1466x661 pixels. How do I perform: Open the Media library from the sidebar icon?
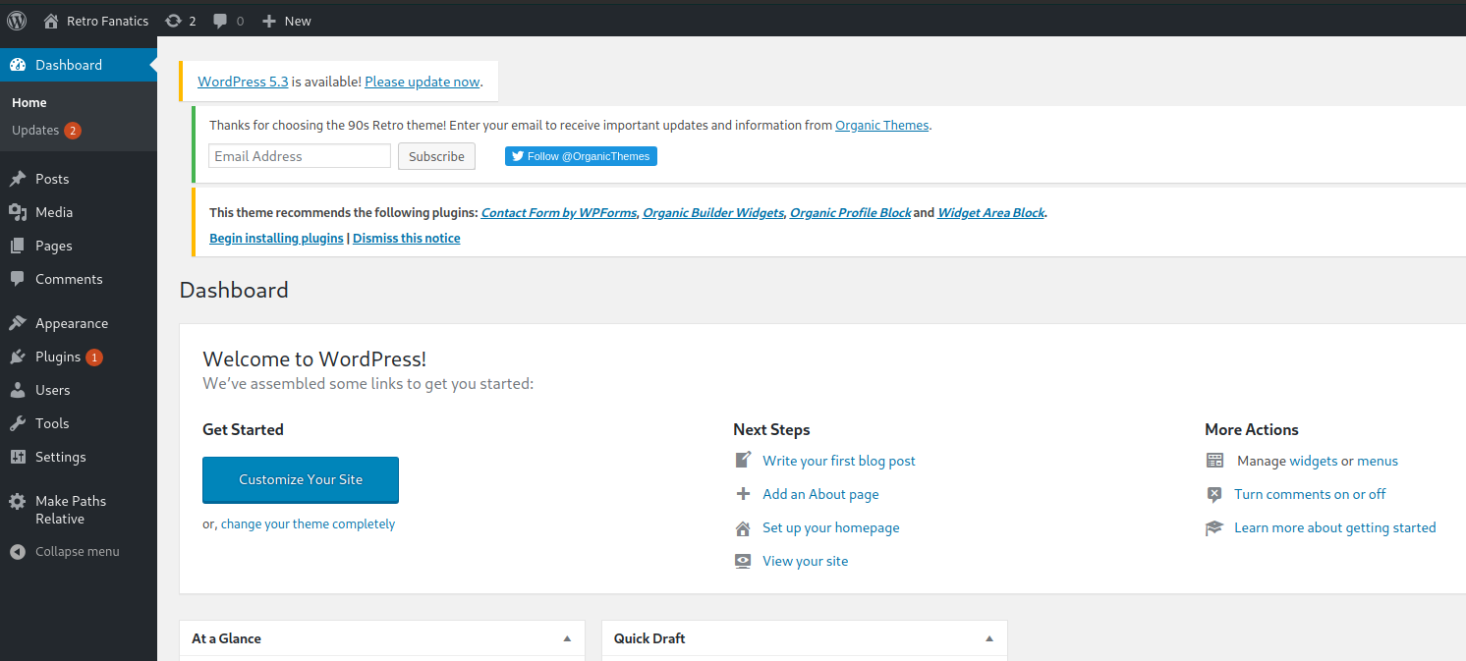[17, 211]
